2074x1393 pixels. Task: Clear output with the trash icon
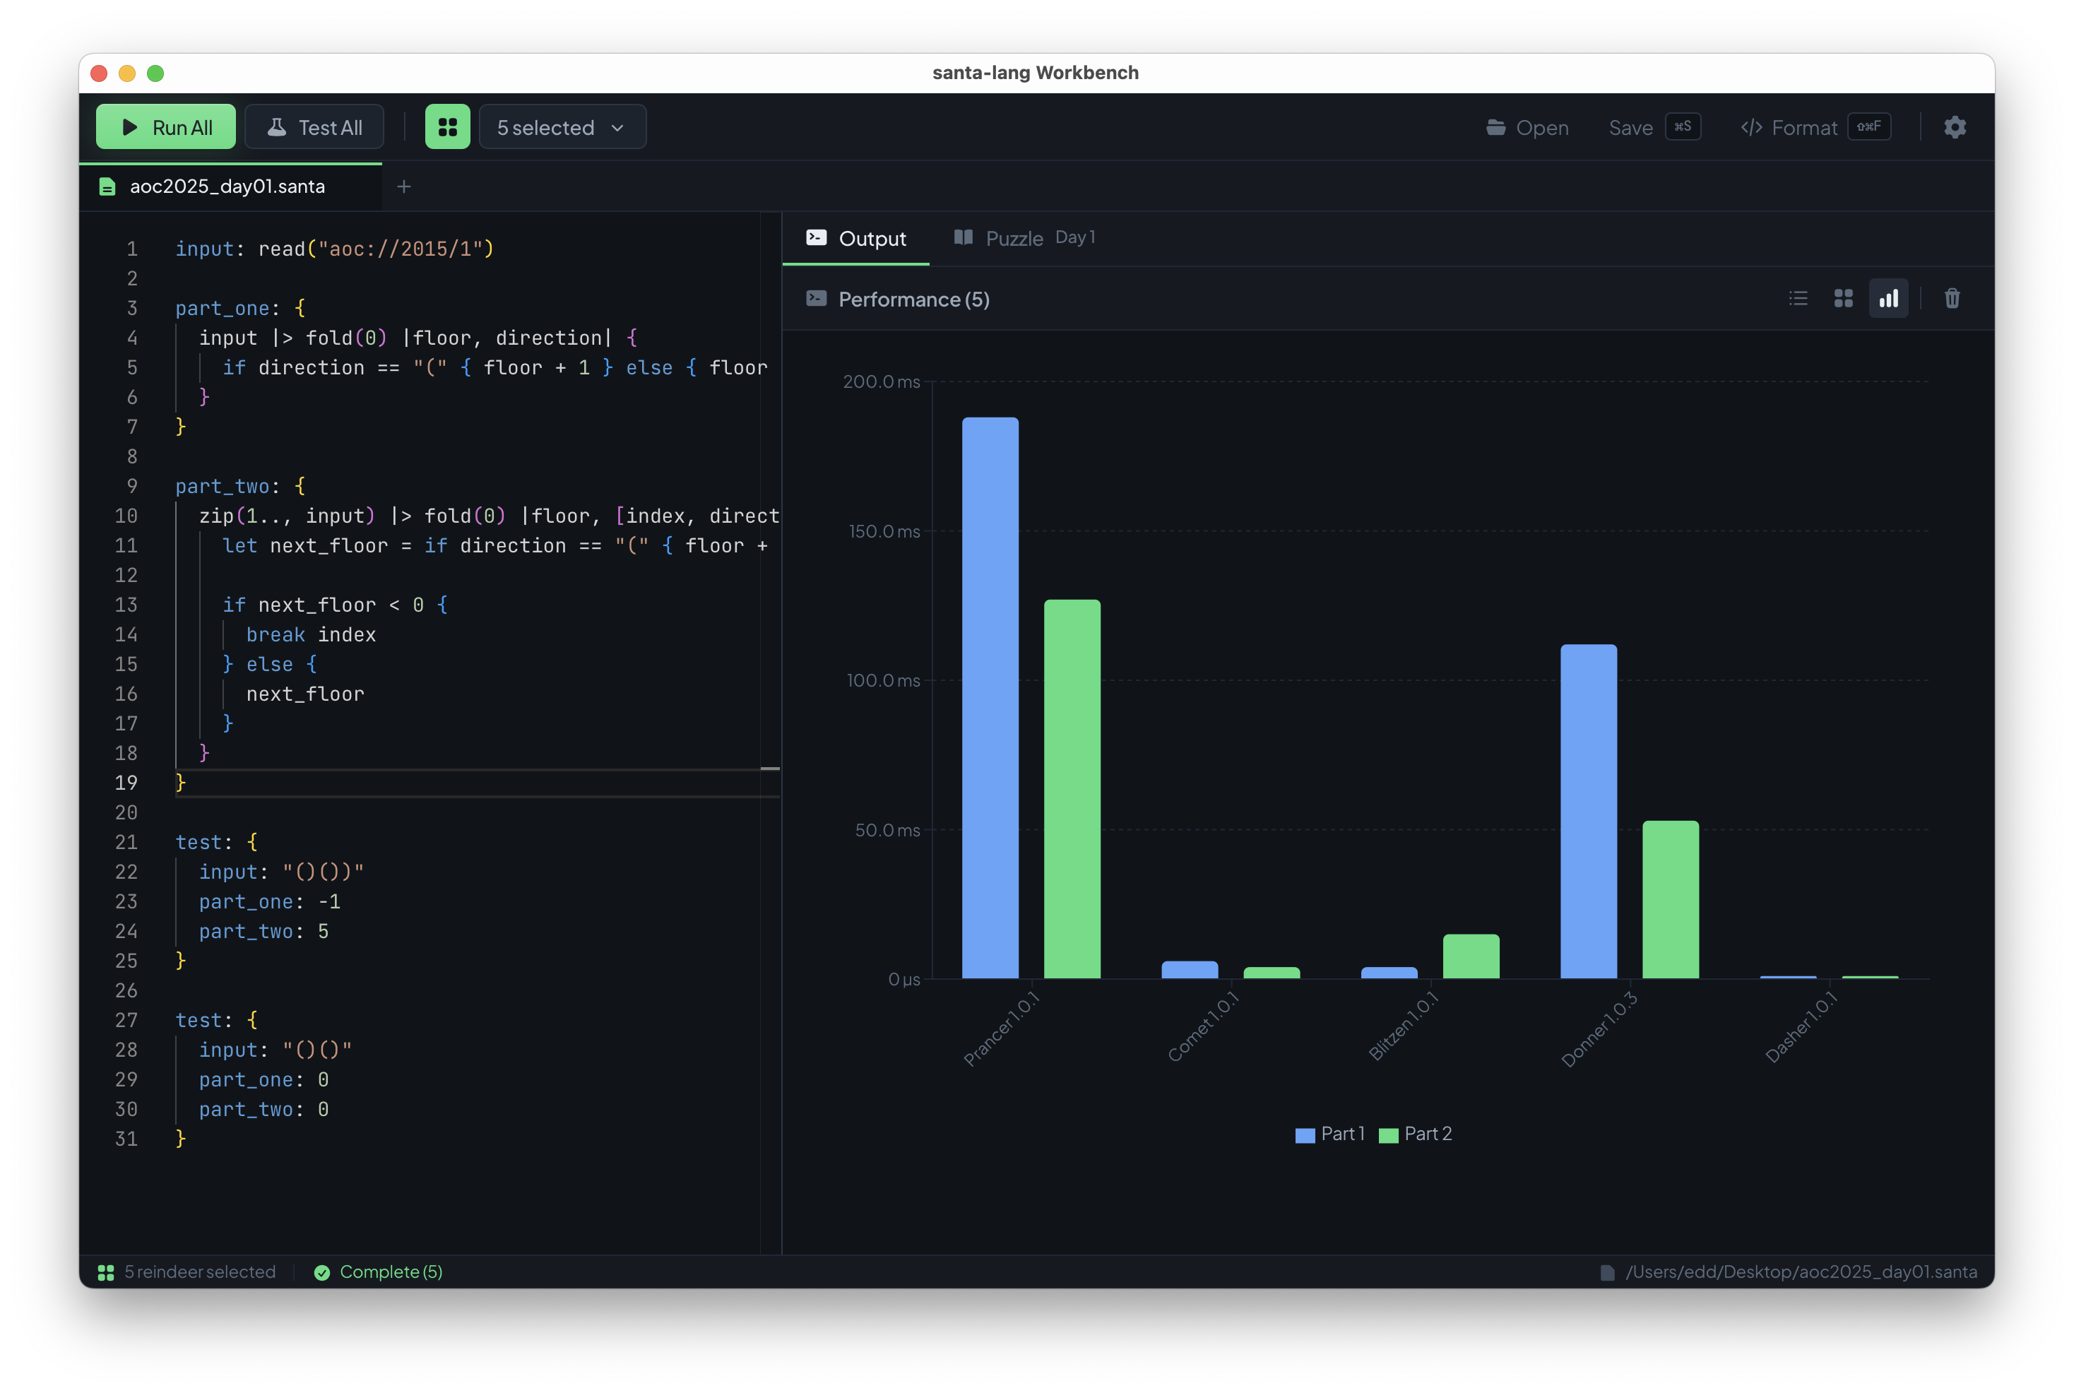tap(1951, 299)
